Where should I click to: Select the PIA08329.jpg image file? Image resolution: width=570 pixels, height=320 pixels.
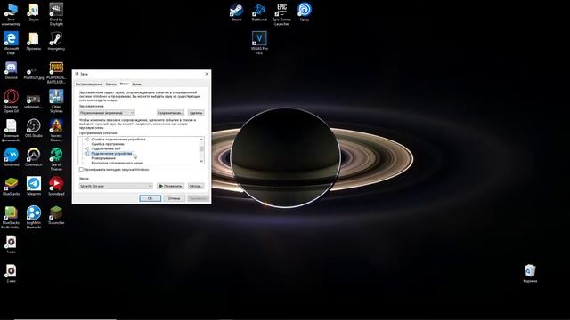pos(34,72)
